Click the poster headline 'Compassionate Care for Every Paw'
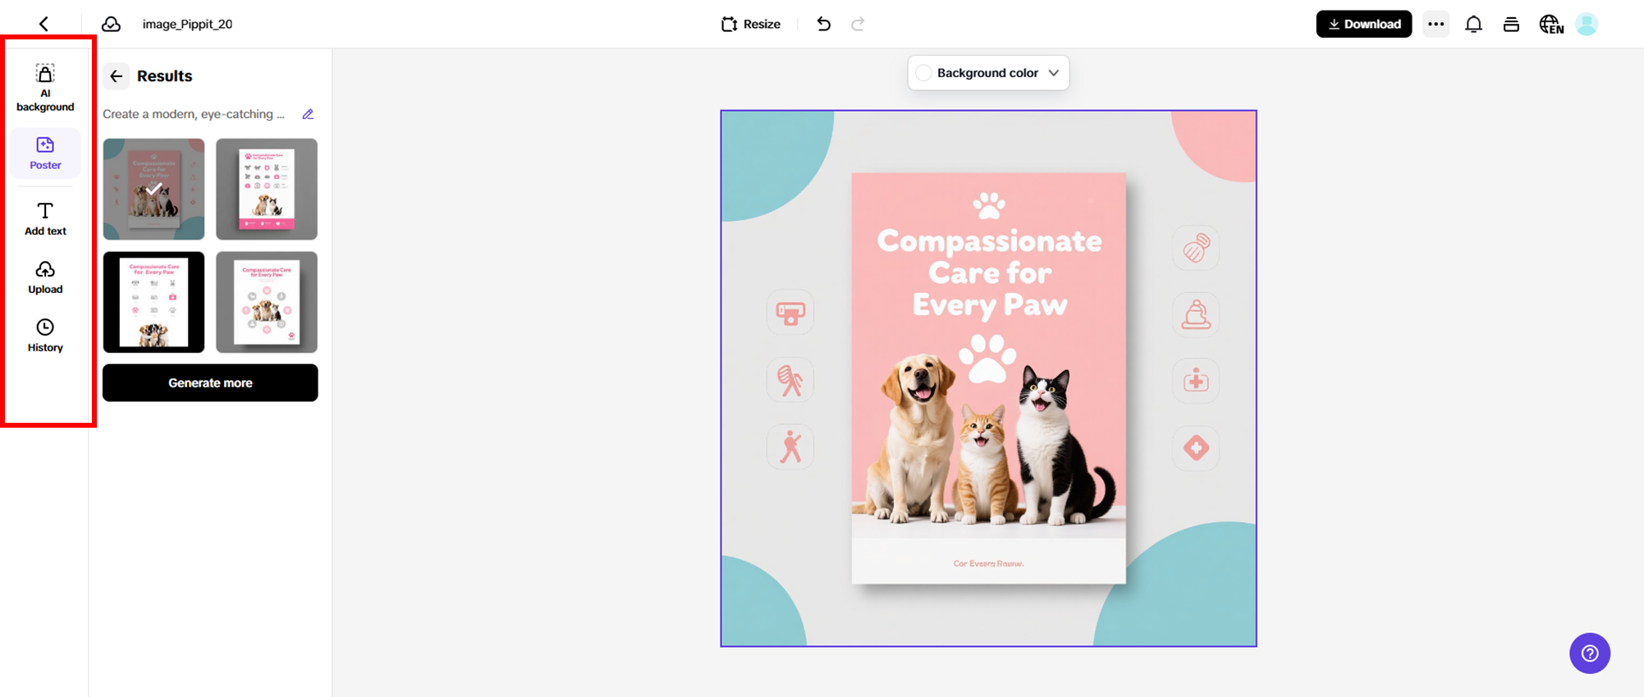The height and width of the screenshot is (697, 1644). point(989,273)
